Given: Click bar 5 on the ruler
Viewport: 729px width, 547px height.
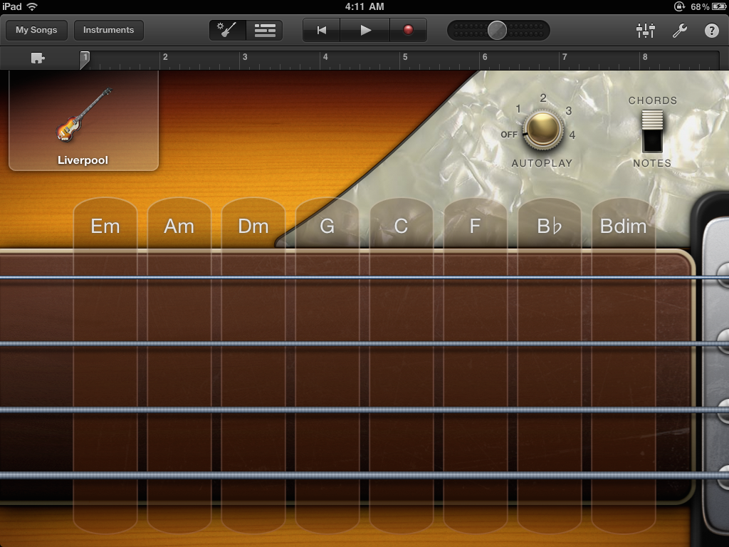Looking at the screenshot, I should point(405,57).
